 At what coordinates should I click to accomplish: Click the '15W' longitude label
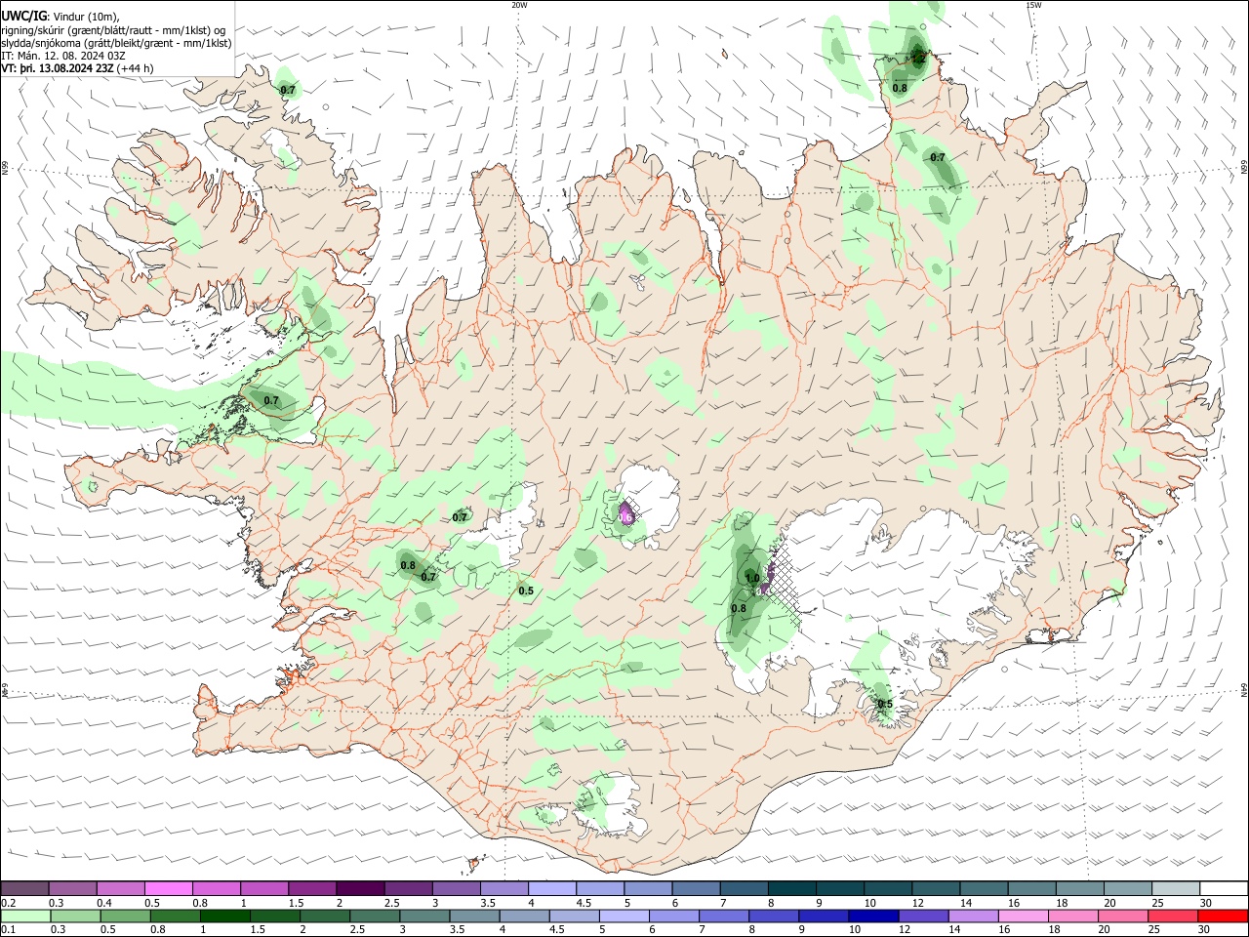[x=1033, y=5]
